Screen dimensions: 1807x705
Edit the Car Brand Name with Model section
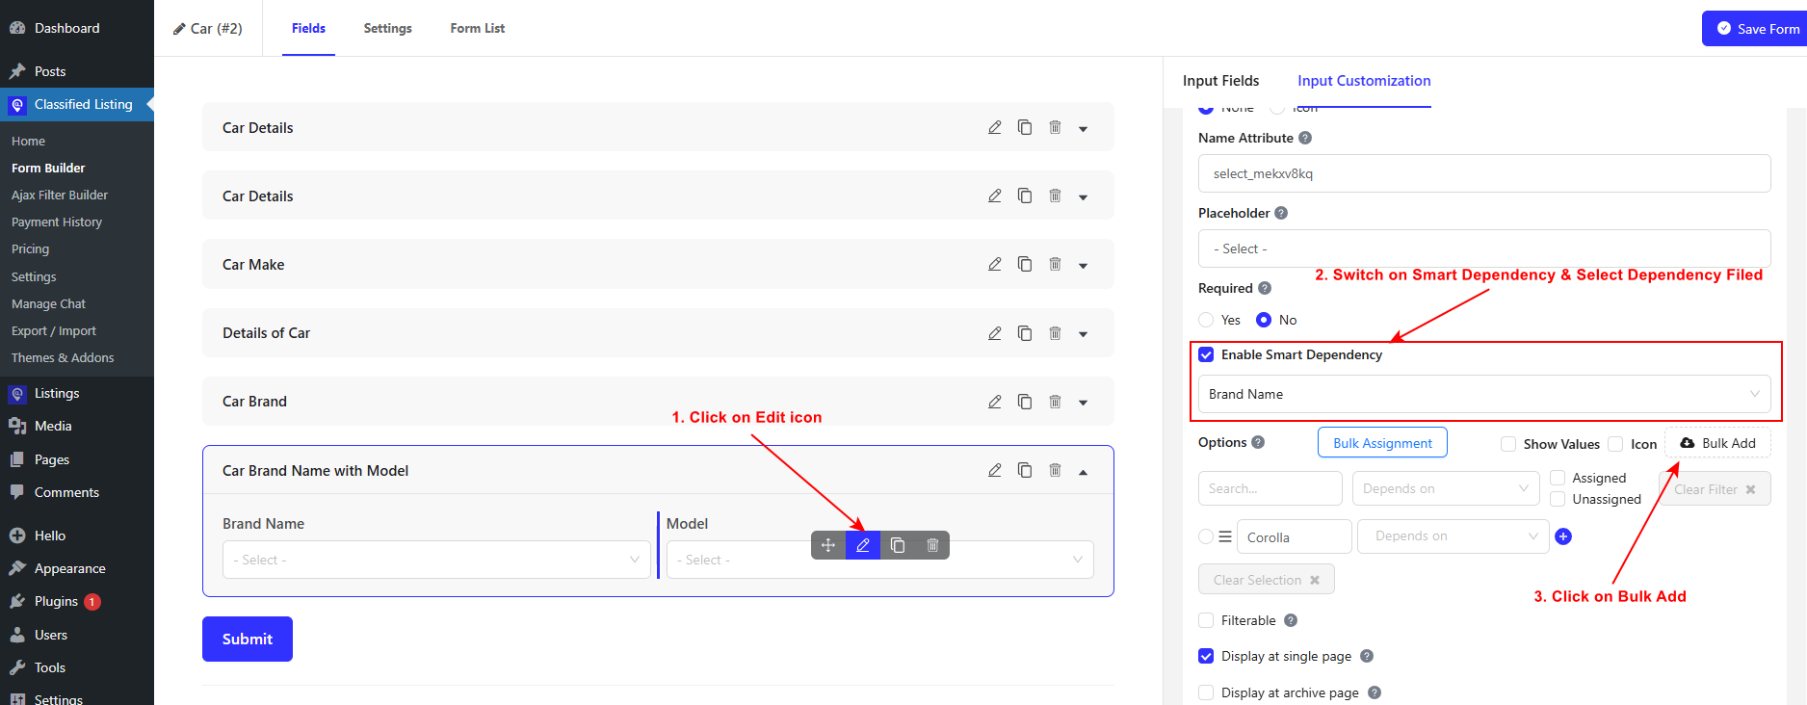click(x=995, y=470)
